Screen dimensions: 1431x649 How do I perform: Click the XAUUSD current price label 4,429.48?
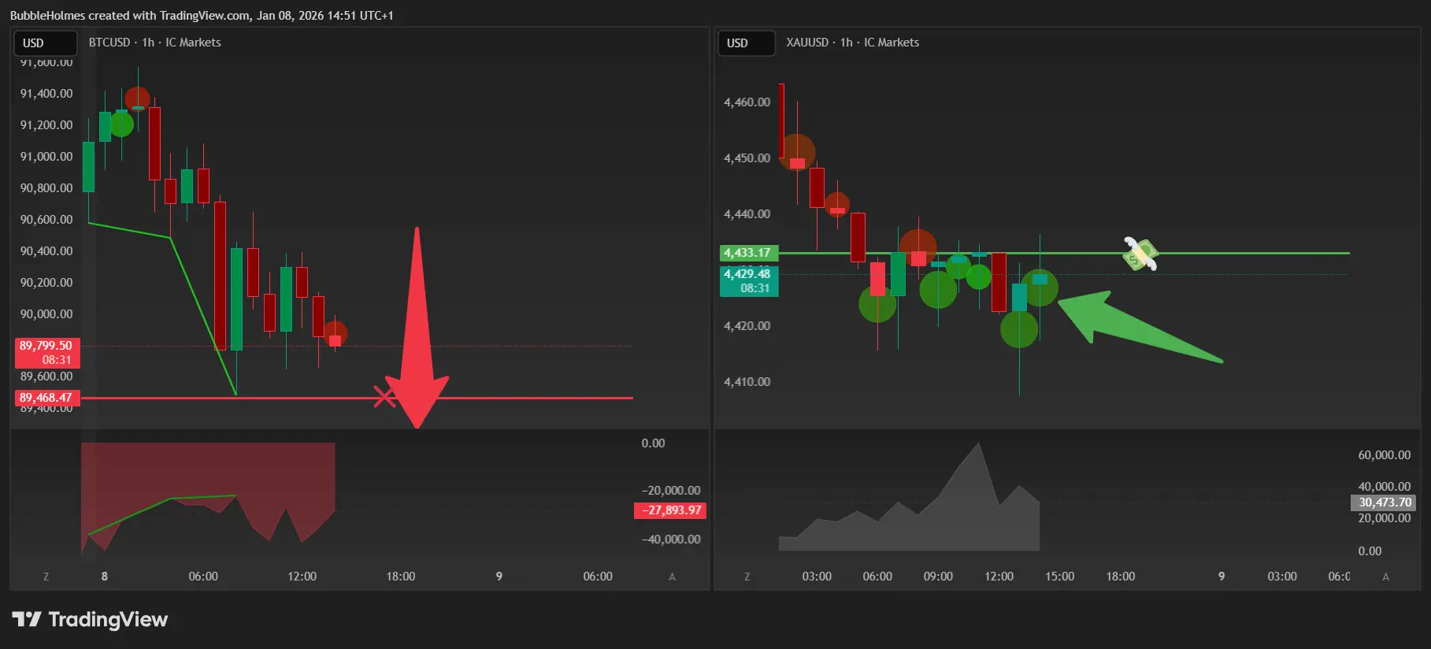click(748, 281)
